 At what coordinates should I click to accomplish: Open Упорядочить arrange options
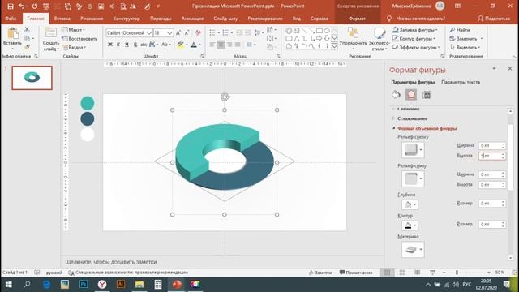(353, 39)
